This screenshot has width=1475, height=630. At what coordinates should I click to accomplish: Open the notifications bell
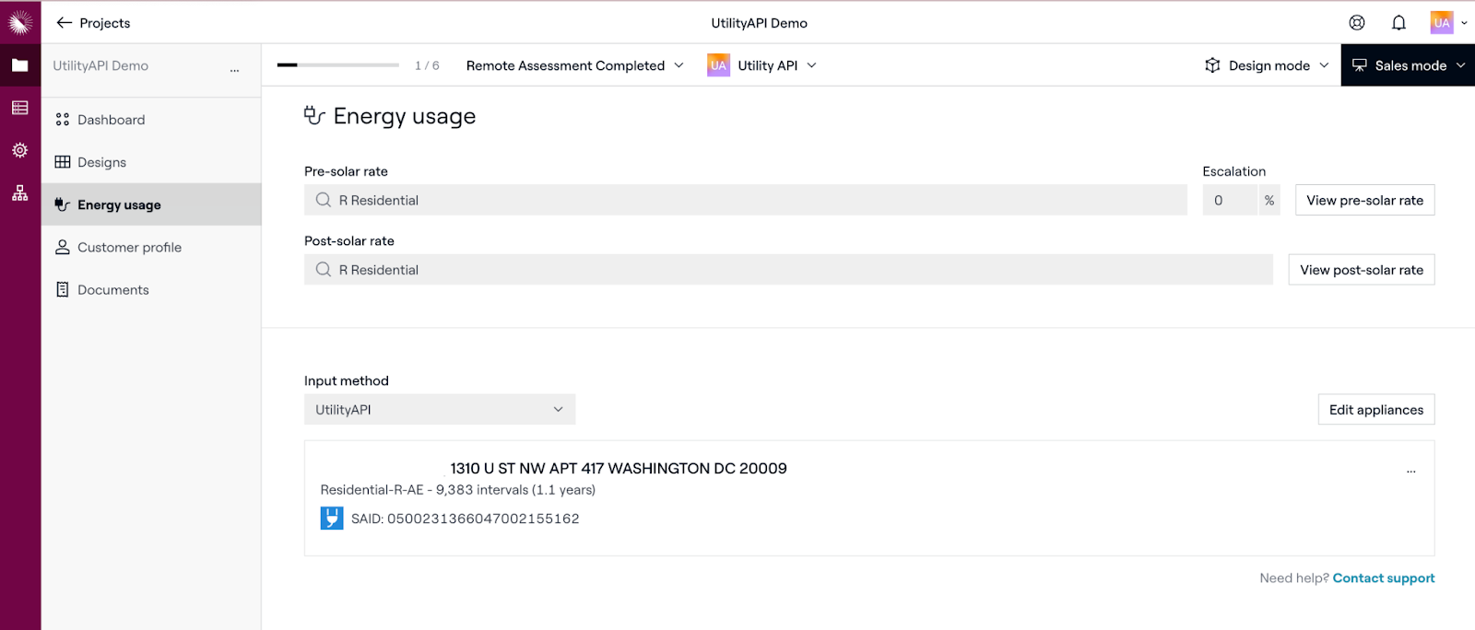[1398, 23]
